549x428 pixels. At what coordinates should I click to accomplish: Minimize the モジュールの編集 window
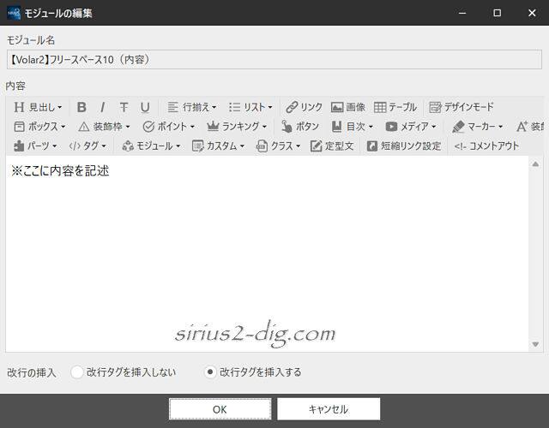(x=462, y=13)
